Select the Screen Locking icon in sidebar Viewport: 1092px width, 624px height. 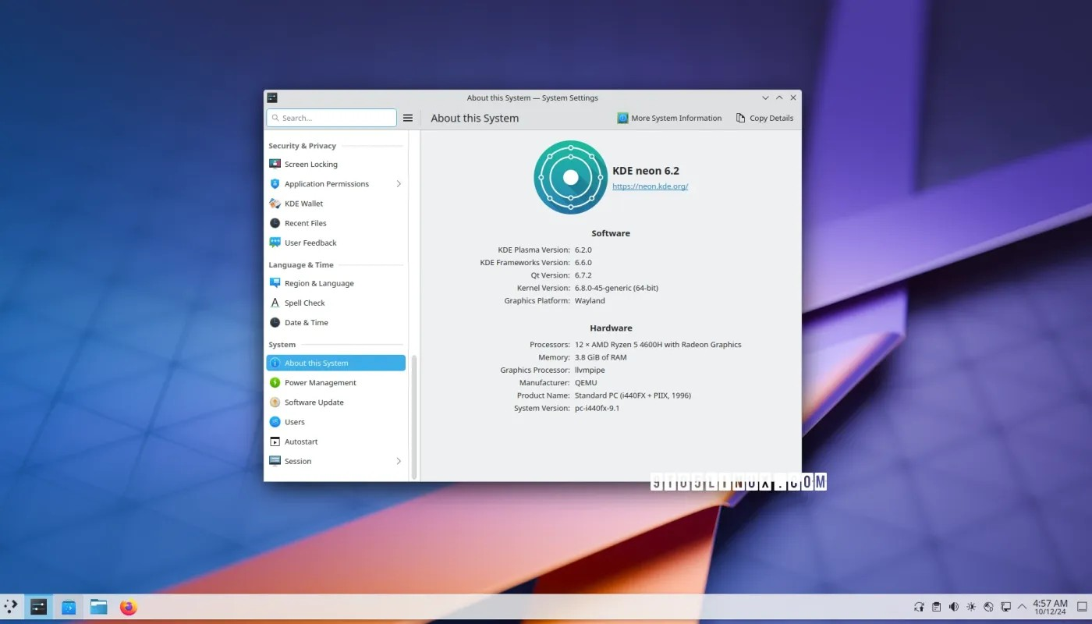(x=275, y=164)
